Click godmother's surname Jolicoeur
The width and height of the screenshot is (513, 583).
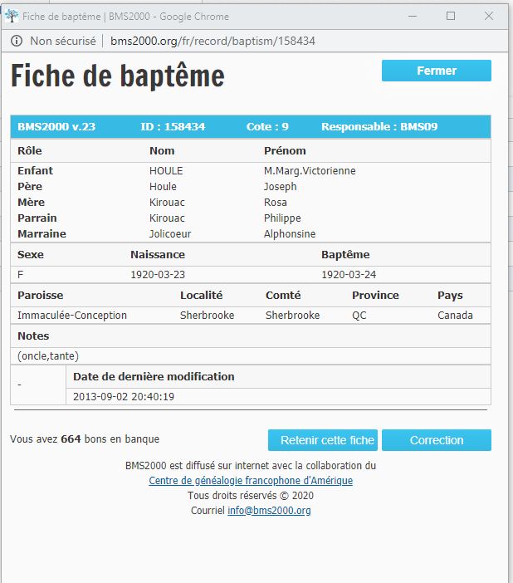(x=170, y=234)
